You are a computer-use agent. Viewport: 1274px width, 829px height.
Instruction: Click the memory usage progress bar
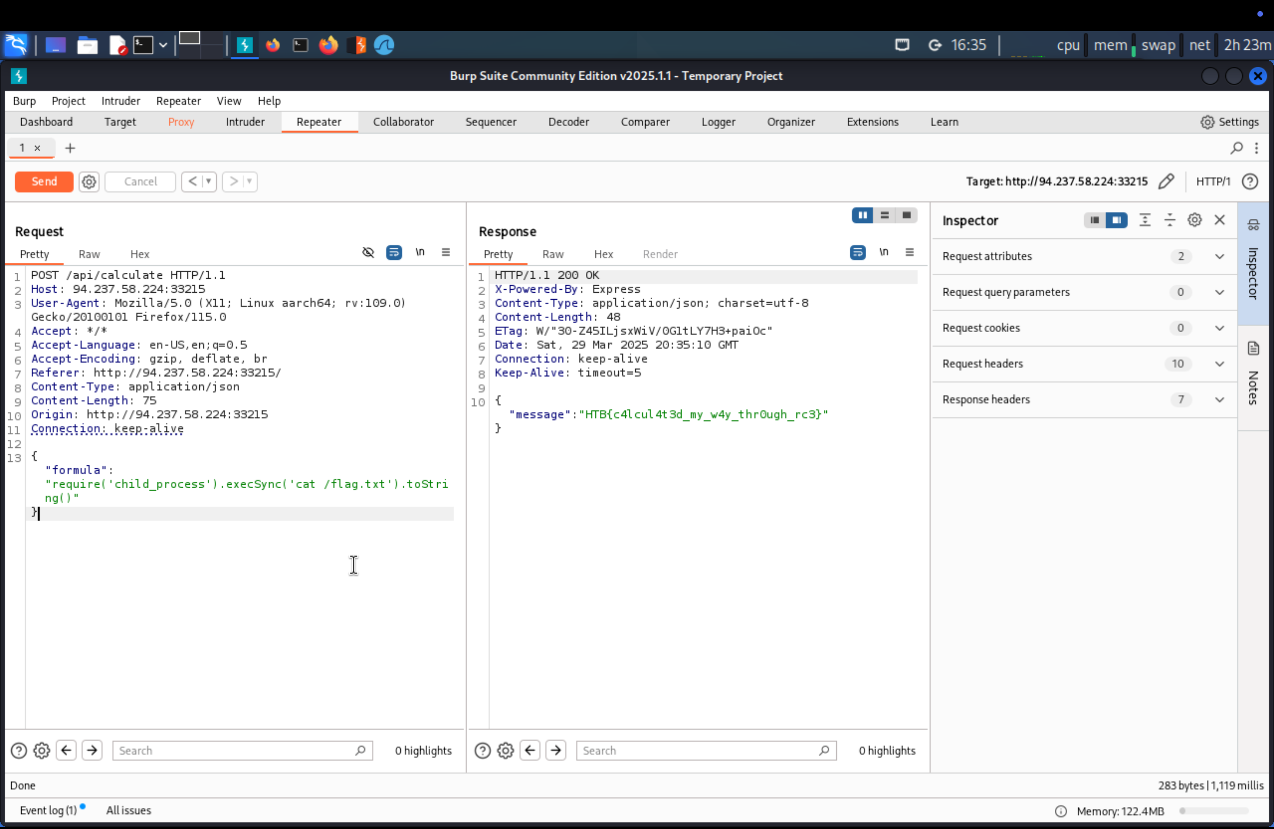pos(1213,811)
